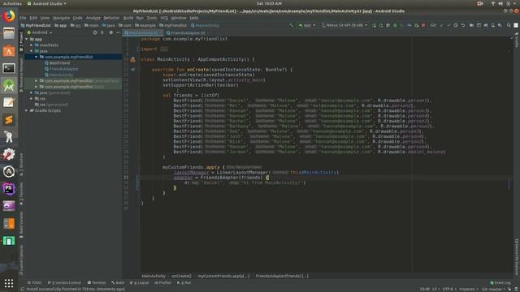Open the Project side tool window tab

[x=22, y=41]
